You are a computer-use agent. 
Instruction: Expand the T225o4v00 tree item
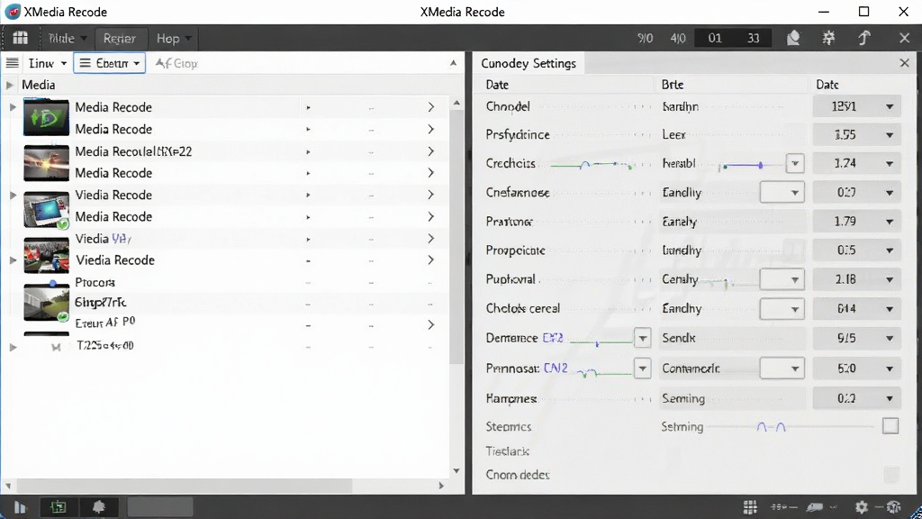point(13,347)
